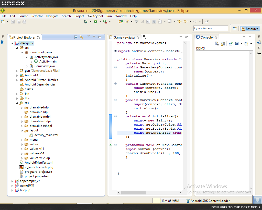Start debugging with the bug icon
Image resolution: width=262 pixels, height=210 pixels.
point(86,21)
